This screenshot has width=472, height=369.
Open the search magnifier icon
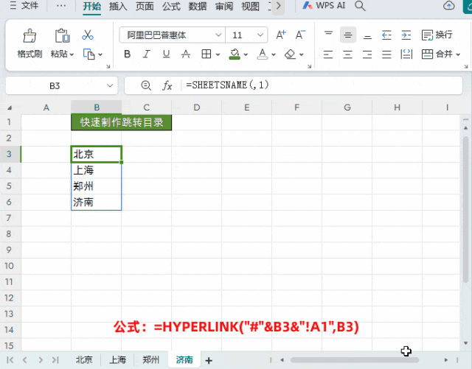pos(360,6)
